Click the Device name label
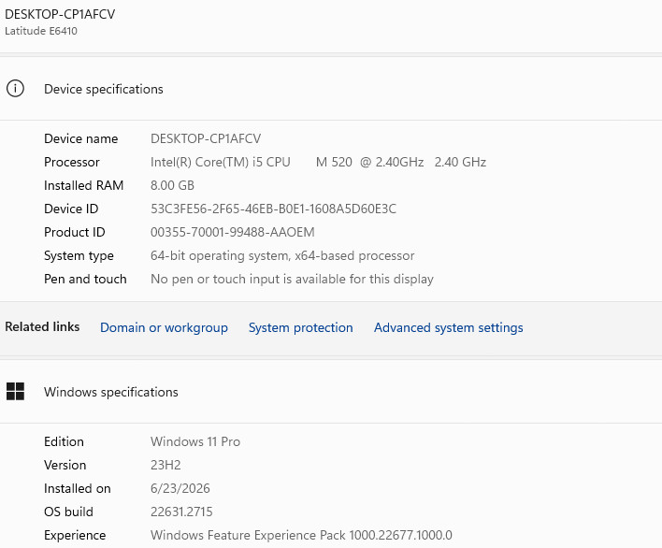662x548 pixels. (x=81, y=138)
